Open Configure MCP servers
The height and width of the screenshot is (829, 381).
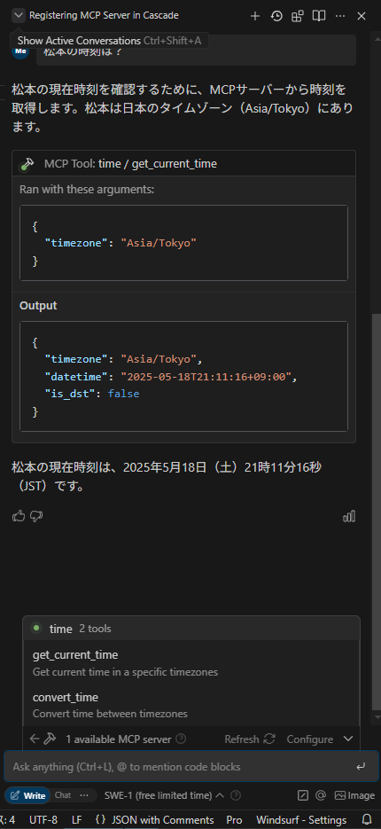310,739
